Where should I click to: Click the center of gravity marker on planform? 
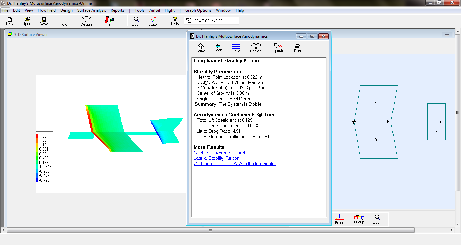[354, 122]
